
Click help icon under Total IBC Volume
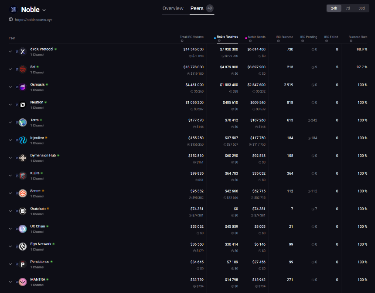tap(182, 41)
